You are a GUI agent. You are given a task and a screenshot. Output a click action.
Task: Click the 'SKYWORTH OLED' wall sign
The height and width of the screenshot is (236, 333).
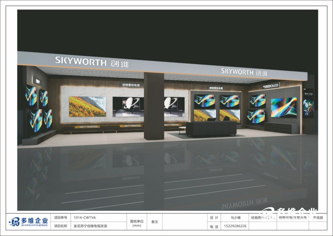click(x=271, y=86)
